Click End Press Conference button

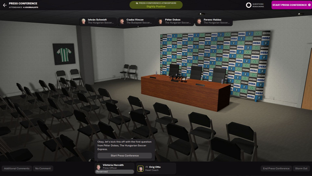coord(276,169)
